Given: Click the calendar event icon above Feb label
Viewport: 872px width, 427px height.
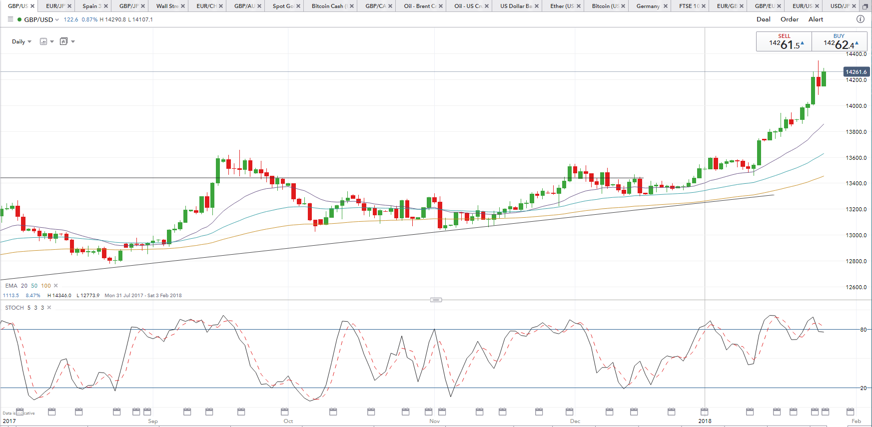Looking at the screenshot, I should 850,412.
